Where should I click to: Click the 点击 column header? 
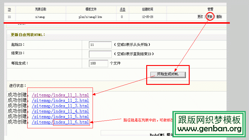click(122, 10)
